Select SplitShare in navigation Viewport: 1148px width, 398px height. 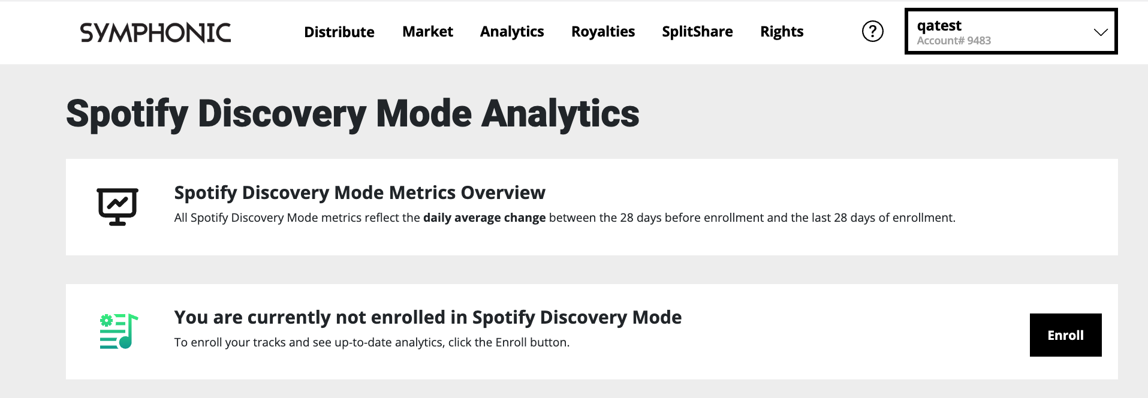(x=697, y=32)
